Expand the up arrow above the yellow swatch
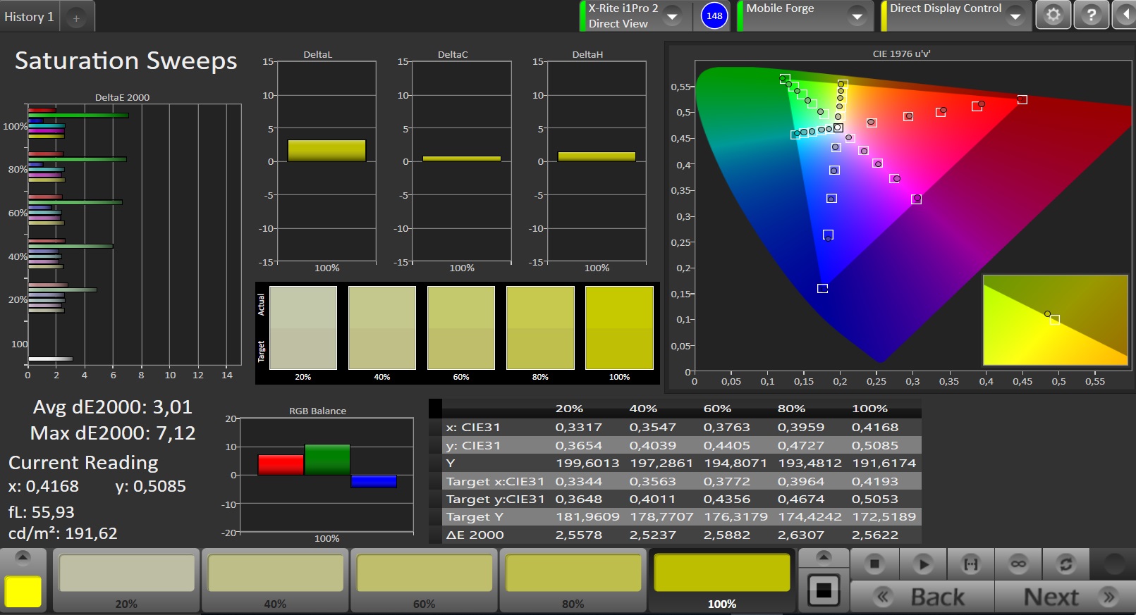The width and height of the screenshot is (1136, 615). [x=23, y=557]
